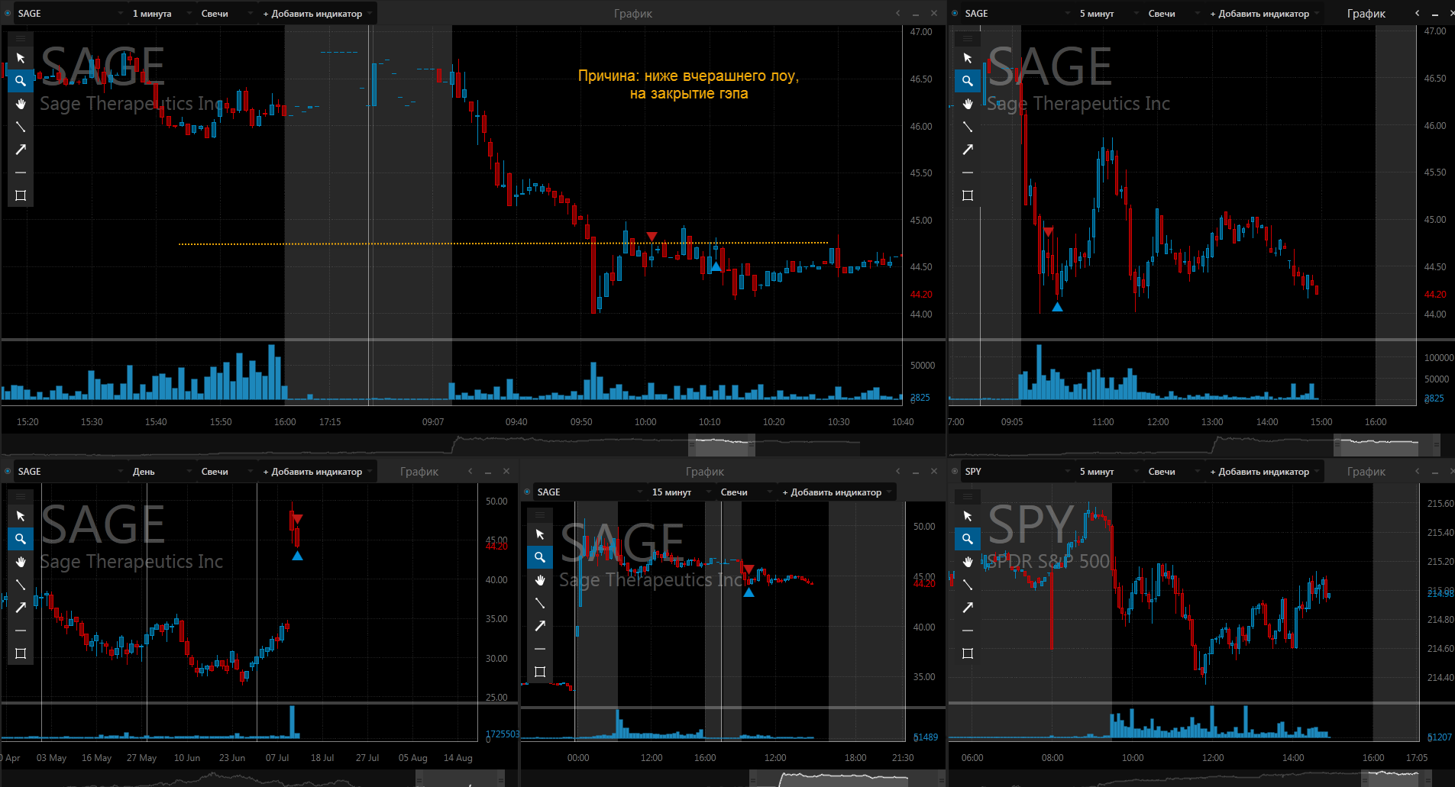Choose hand pan tool in top-right SAGE 5-minute chart
The width and height of the screenshot is (1455, 787).
[968, 104]
